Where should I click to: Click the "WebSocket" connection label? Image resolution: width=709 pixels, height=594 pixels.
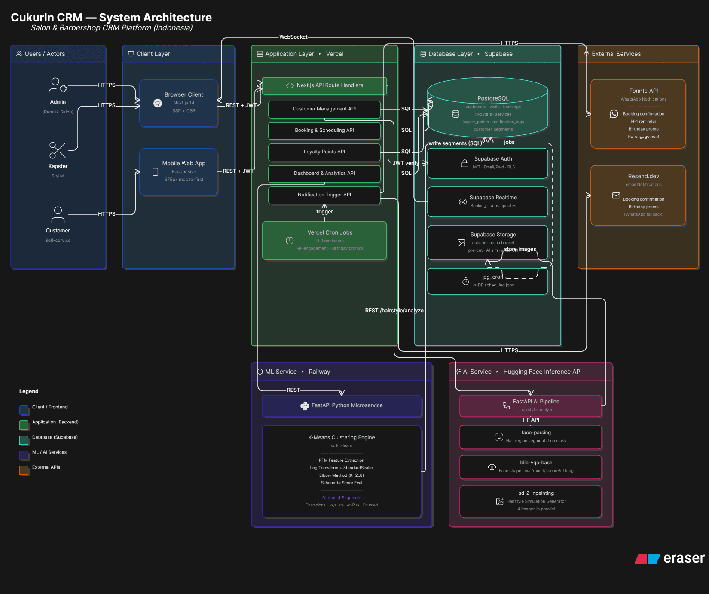tap(293, 37)
